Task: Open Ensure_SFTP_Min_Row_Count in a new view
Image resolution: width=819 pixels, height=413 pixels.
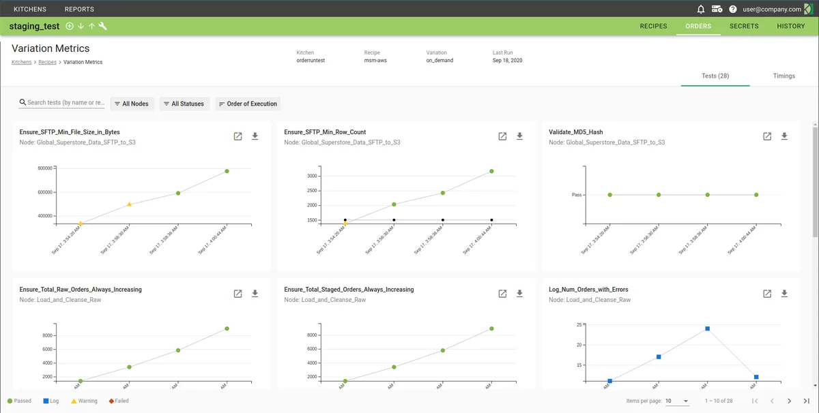Action: (x=502, y=136)
